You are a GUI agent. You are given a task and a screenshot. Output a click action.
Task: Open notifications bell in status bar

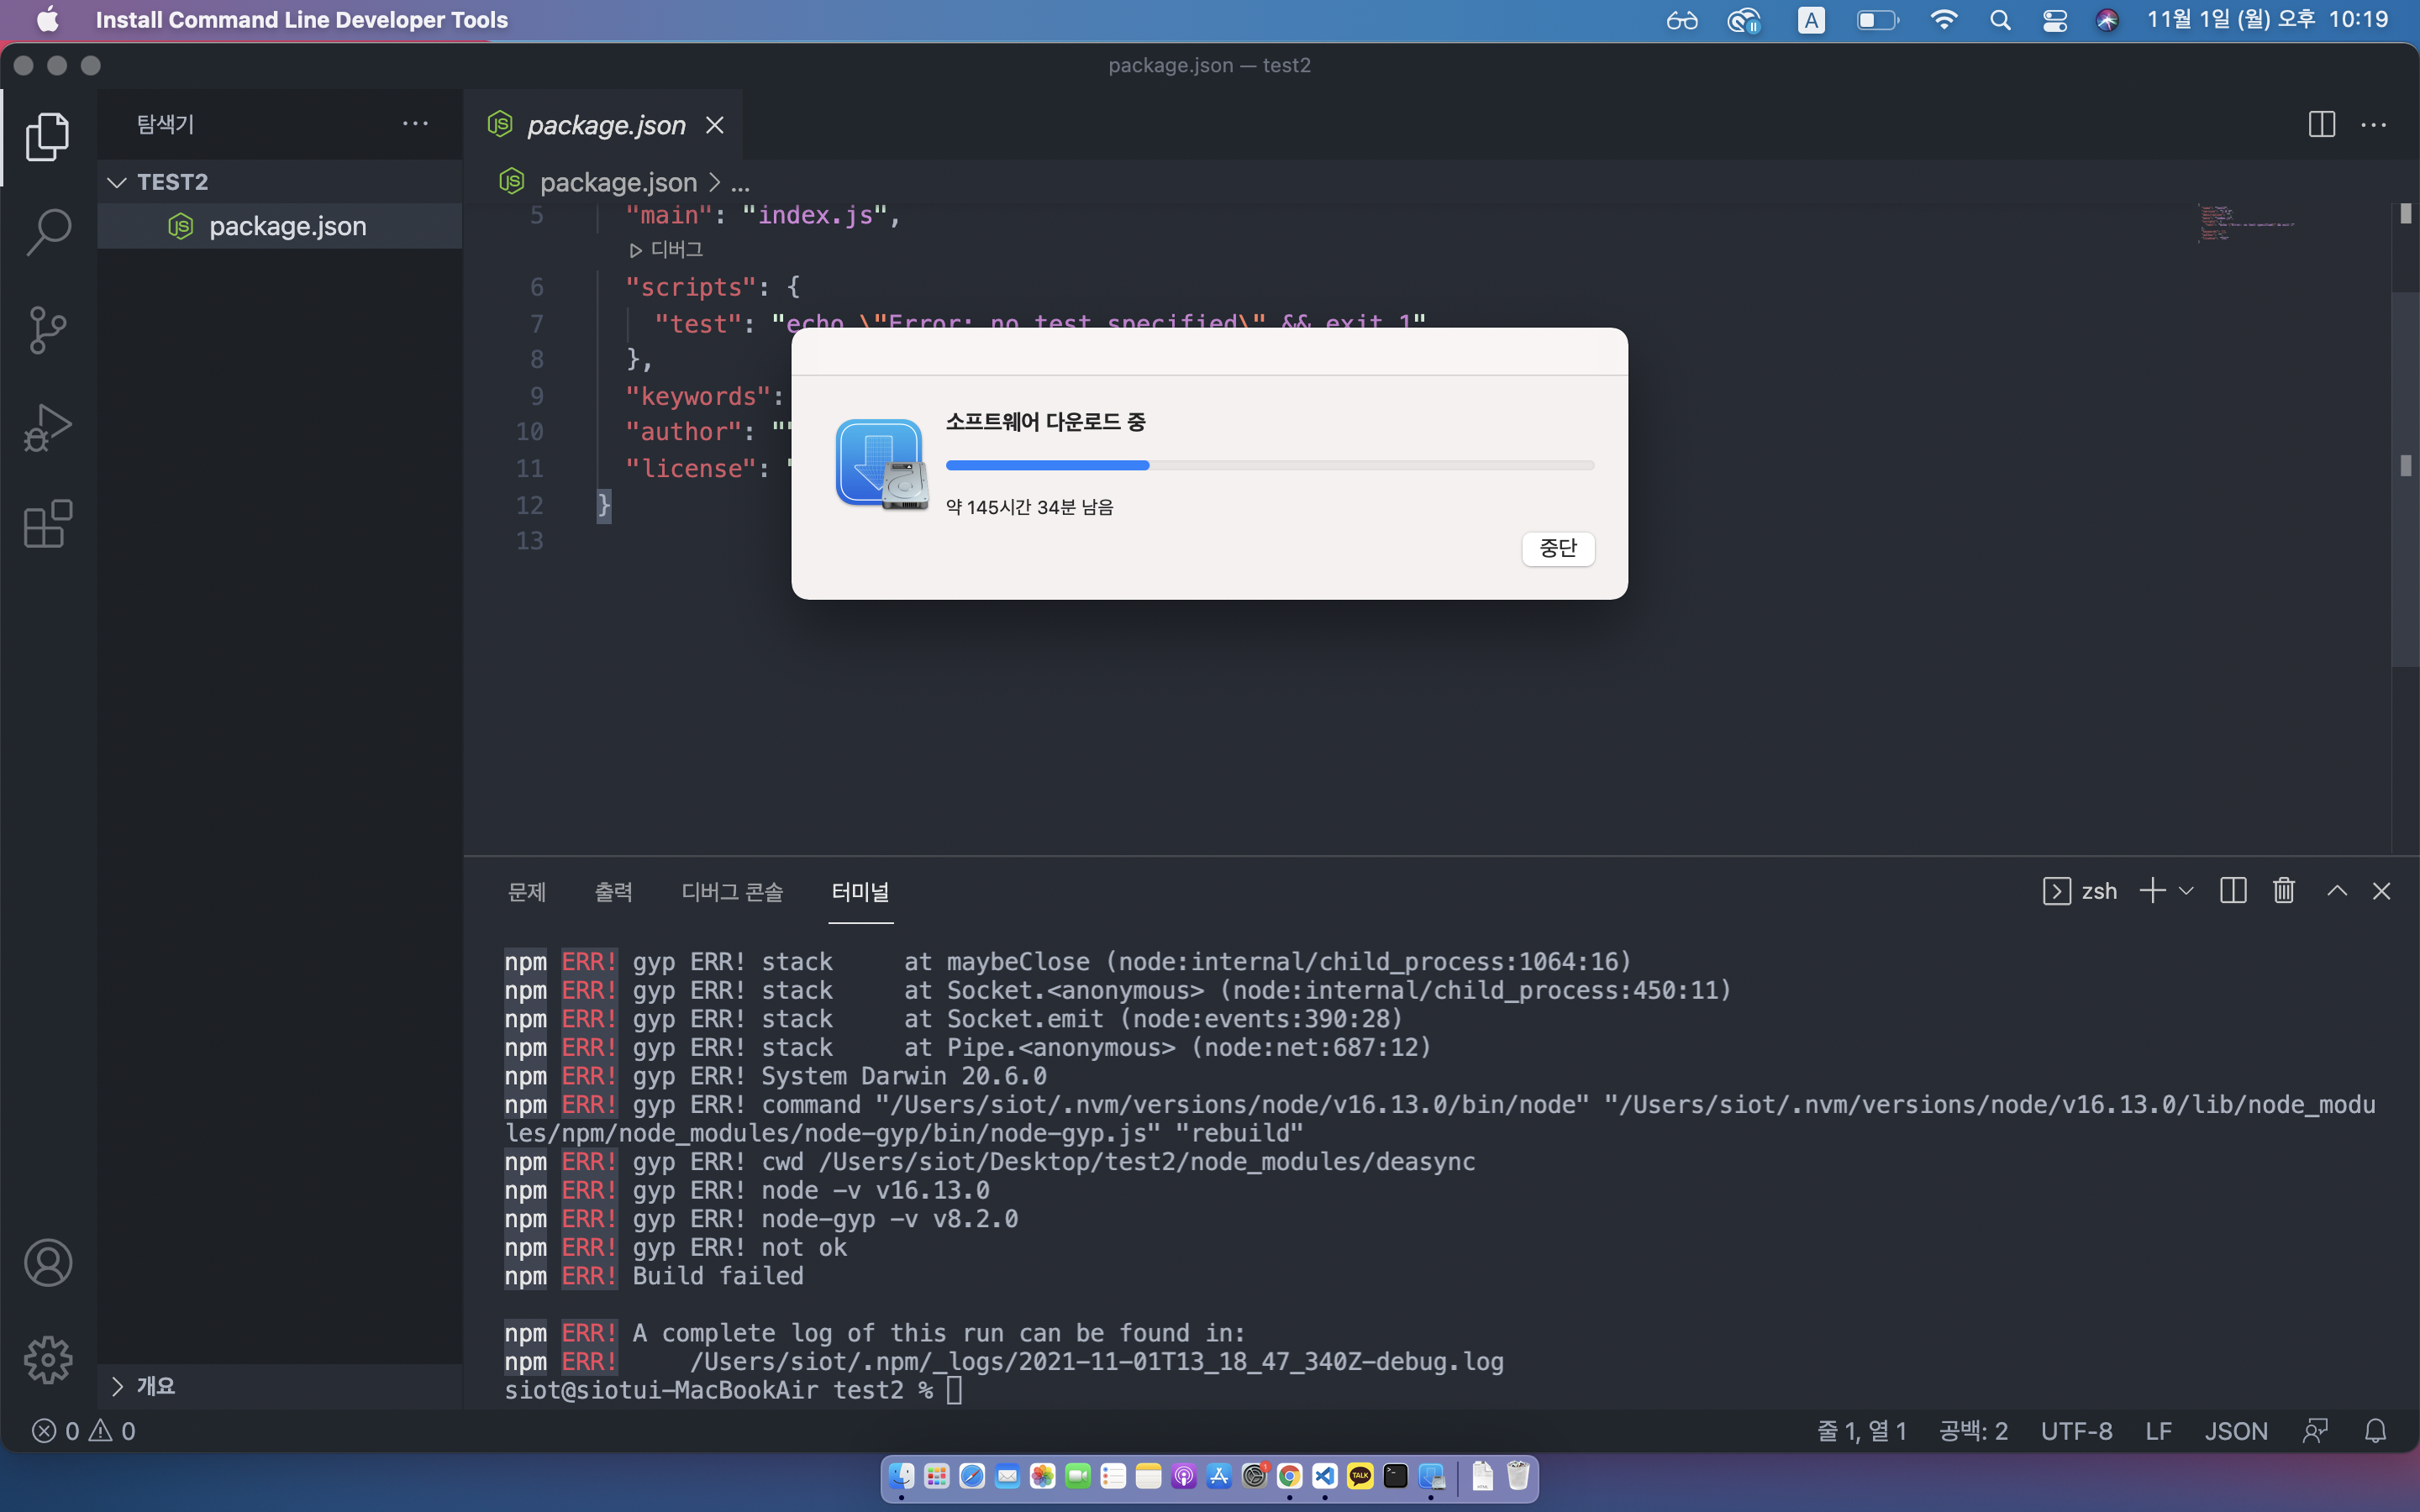2375,1431
